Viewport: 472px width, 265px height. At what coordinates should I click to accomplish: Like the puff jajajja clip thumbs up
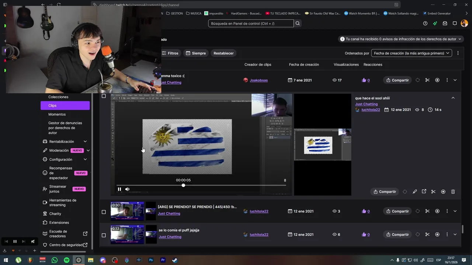[x=364, y=234]
